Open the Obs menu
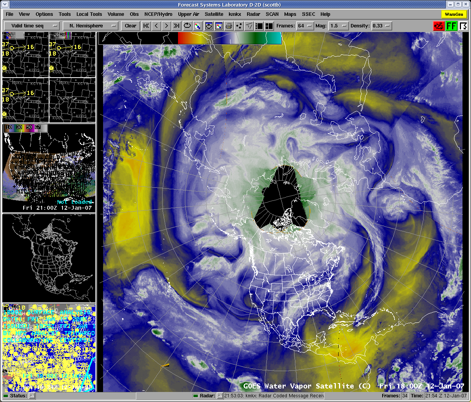471x402 pixels. point(134,14)
